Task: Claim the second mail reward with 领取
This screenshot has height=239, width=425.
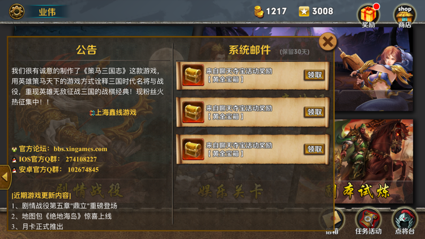Action: click(x=314, y=112)
